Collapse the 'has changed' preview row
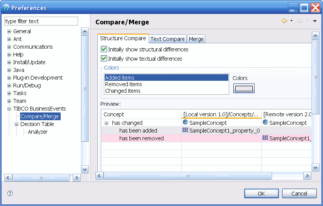The image size is (323, 206). point(107,123)
